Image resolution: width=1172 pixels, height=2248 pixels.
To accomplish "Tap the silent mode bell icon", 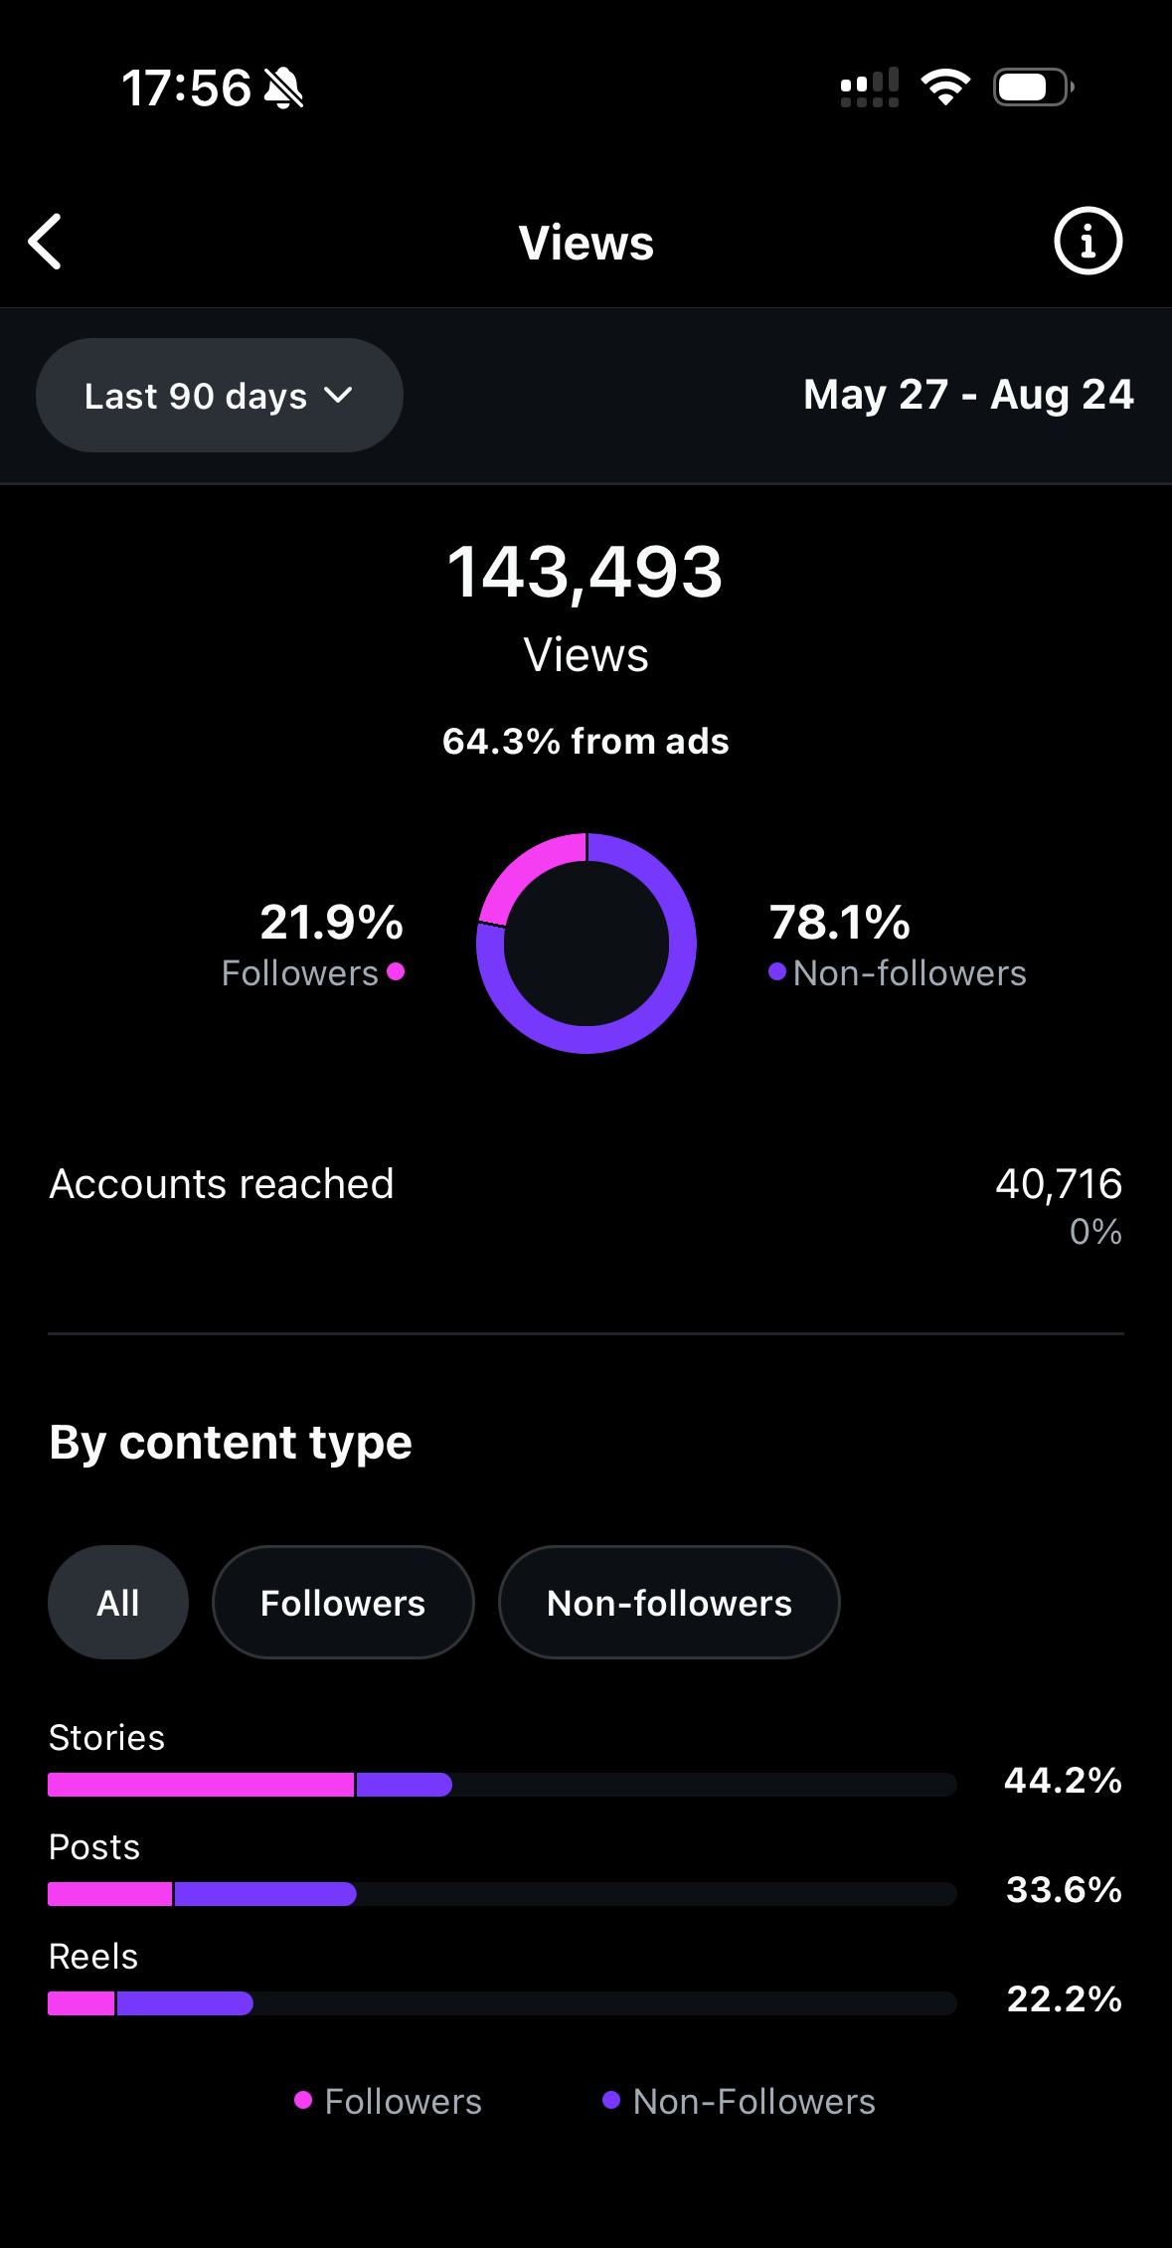I will pyautogui.click(x=283, y=88).
